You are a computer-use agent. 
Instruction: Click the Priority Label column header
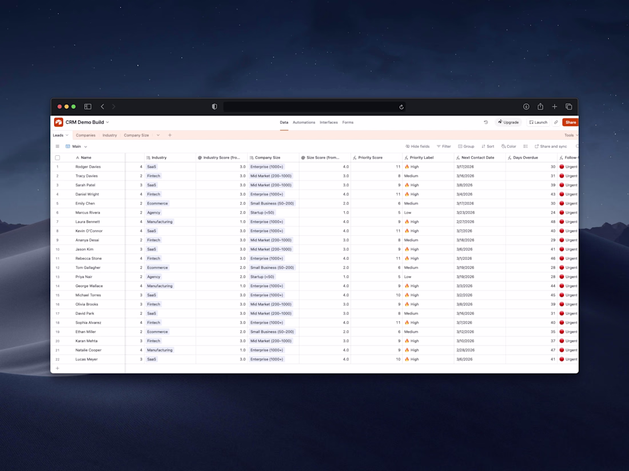click(x=428, y=158)
